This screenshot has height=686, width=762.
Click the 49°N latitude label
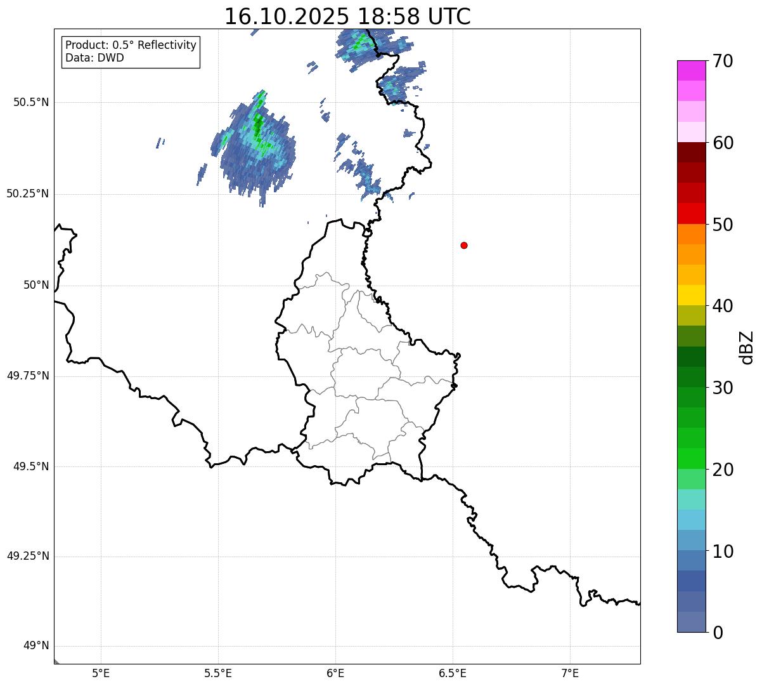click(x=36, y=646)
